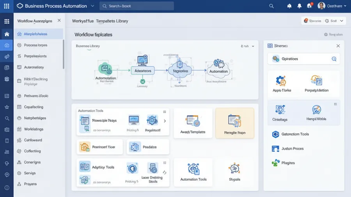Open the Stypals card

[234, 172]
